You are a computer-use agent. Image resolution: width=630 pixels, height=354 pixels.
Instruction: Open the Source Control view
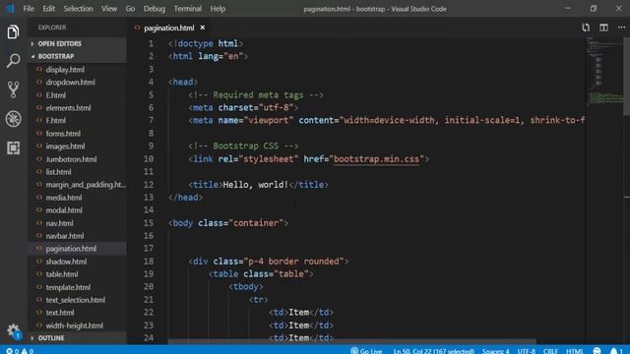click(13, 89)
